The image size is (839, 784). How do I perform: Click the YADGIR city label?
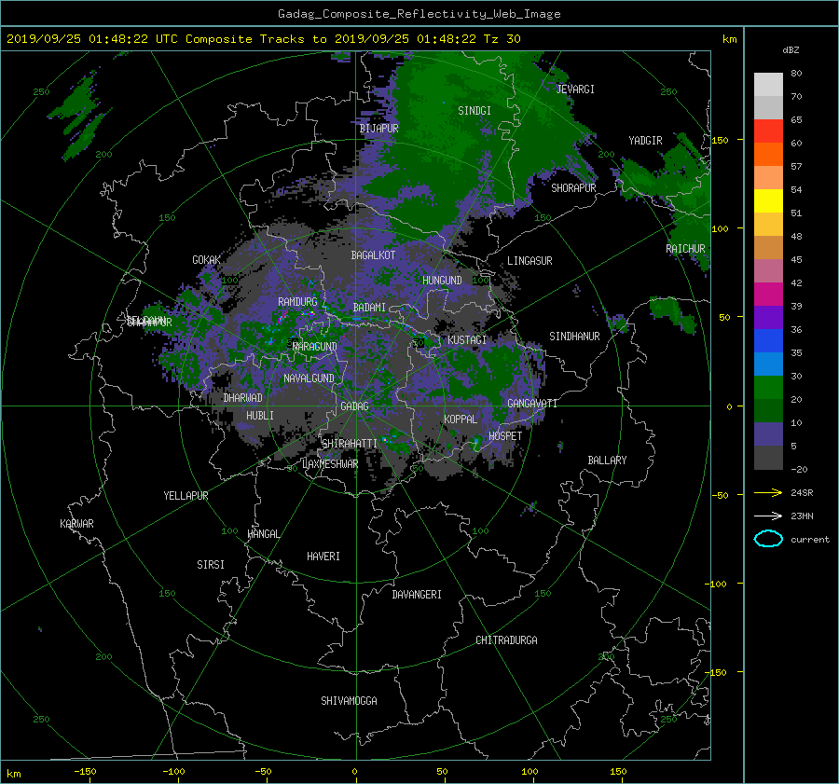pos(645,141)
